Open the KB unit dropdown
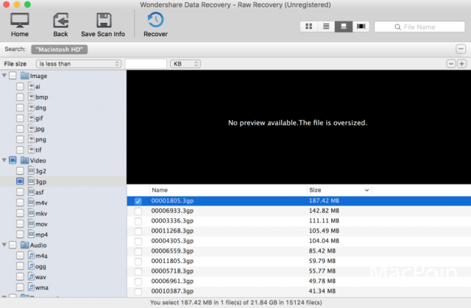The image size is (471, 308). pyautogui.click(x=185, y=64)
